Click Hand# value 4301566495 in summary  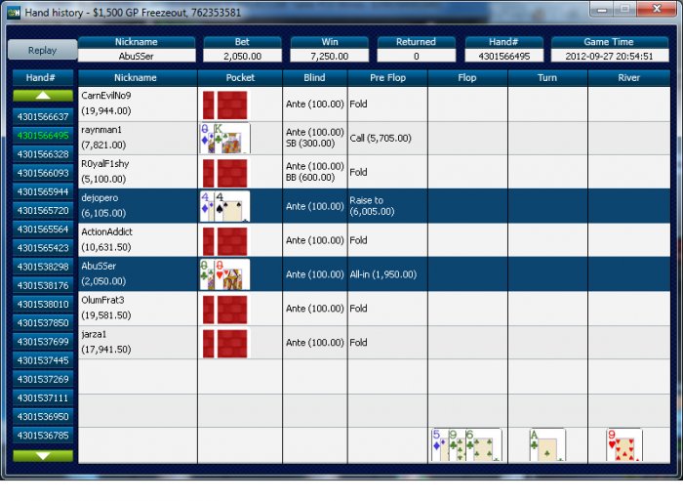coord(504,57)
